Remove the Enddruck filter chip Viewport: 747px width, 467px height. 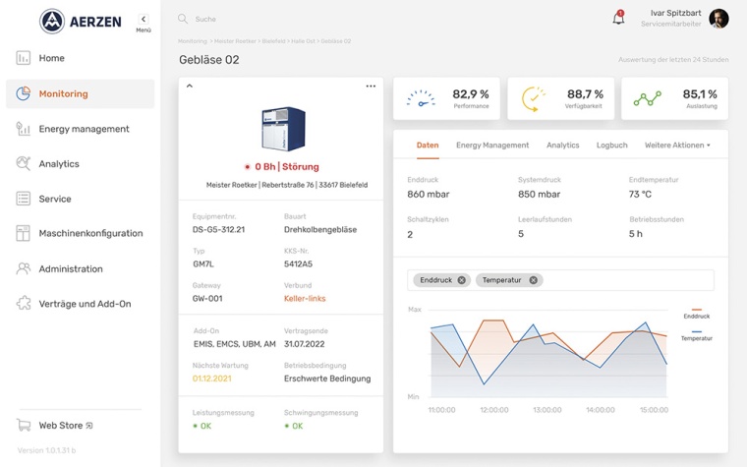coord(461,280)
